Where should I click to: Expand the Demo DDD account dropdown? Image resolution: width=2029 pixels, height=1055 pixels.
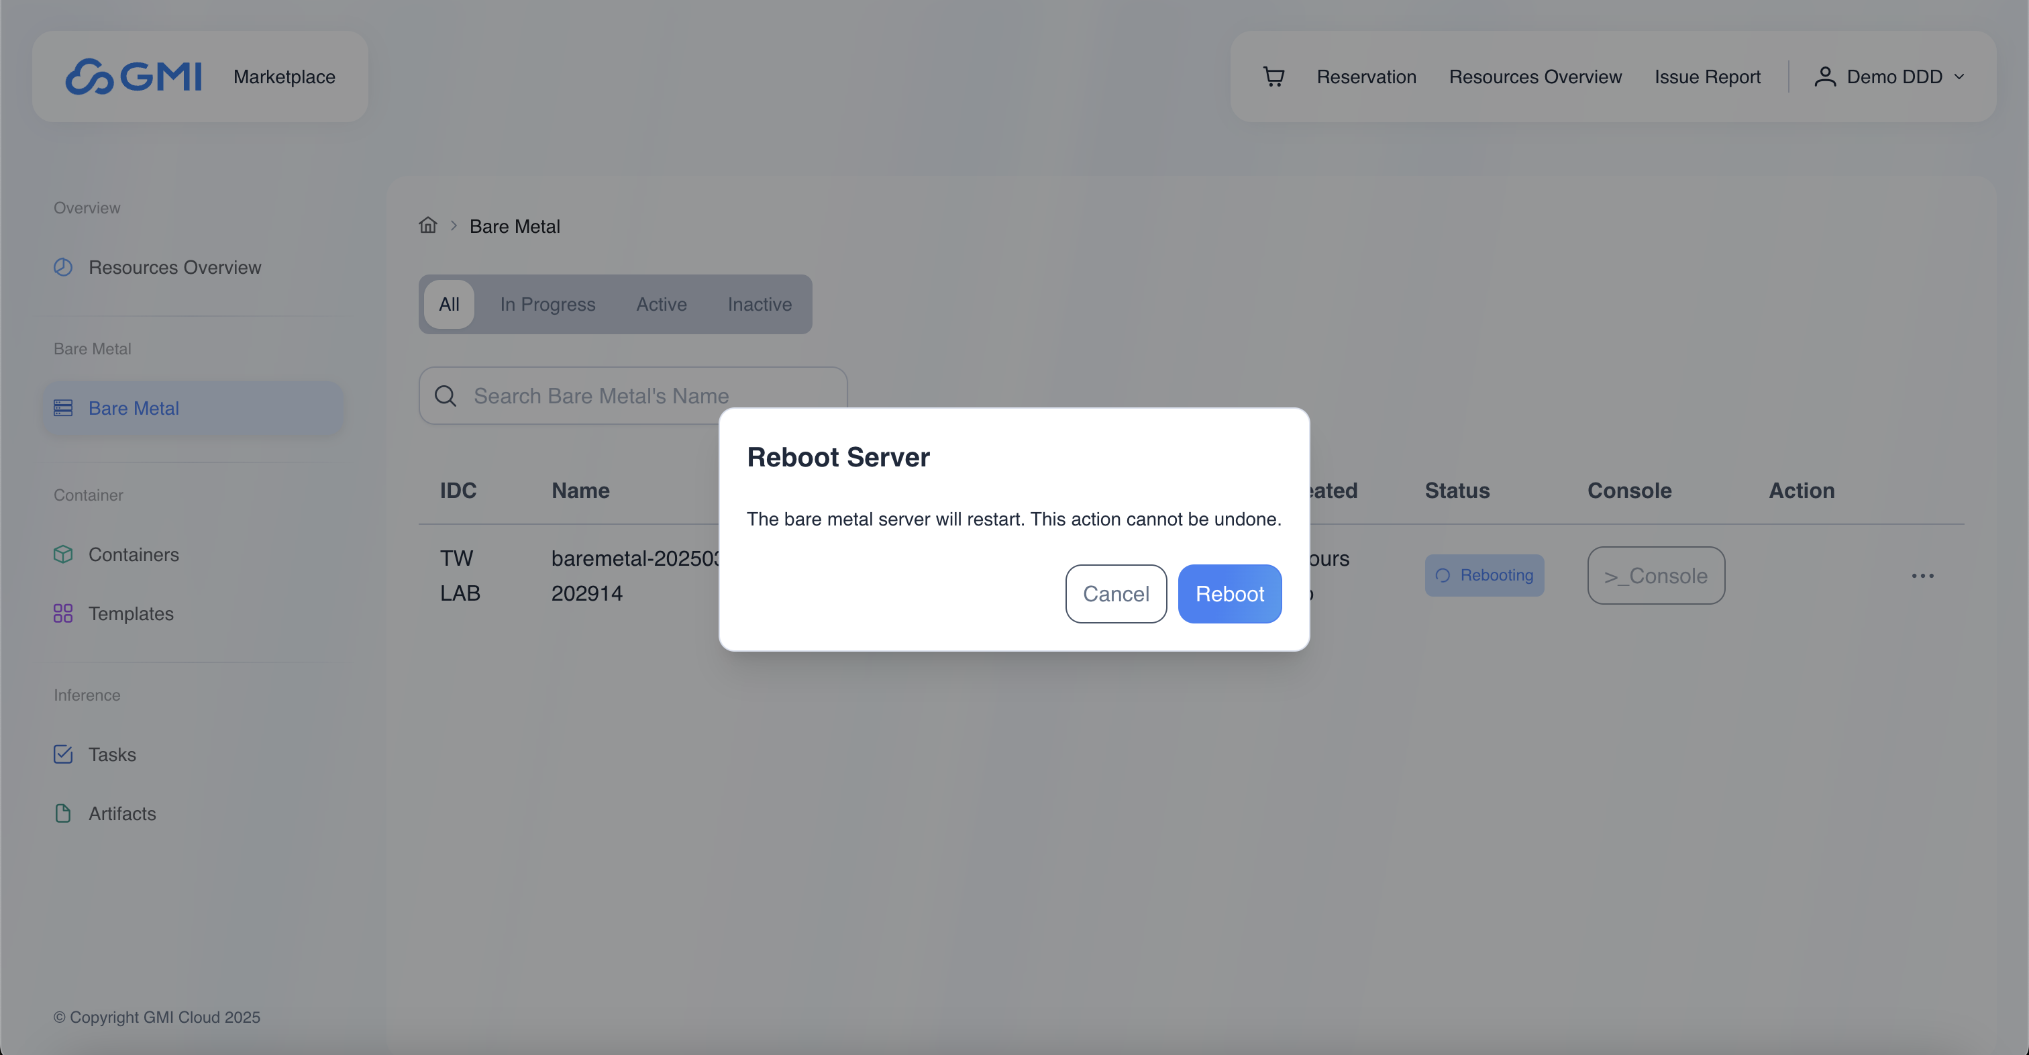pos(1959,77)
